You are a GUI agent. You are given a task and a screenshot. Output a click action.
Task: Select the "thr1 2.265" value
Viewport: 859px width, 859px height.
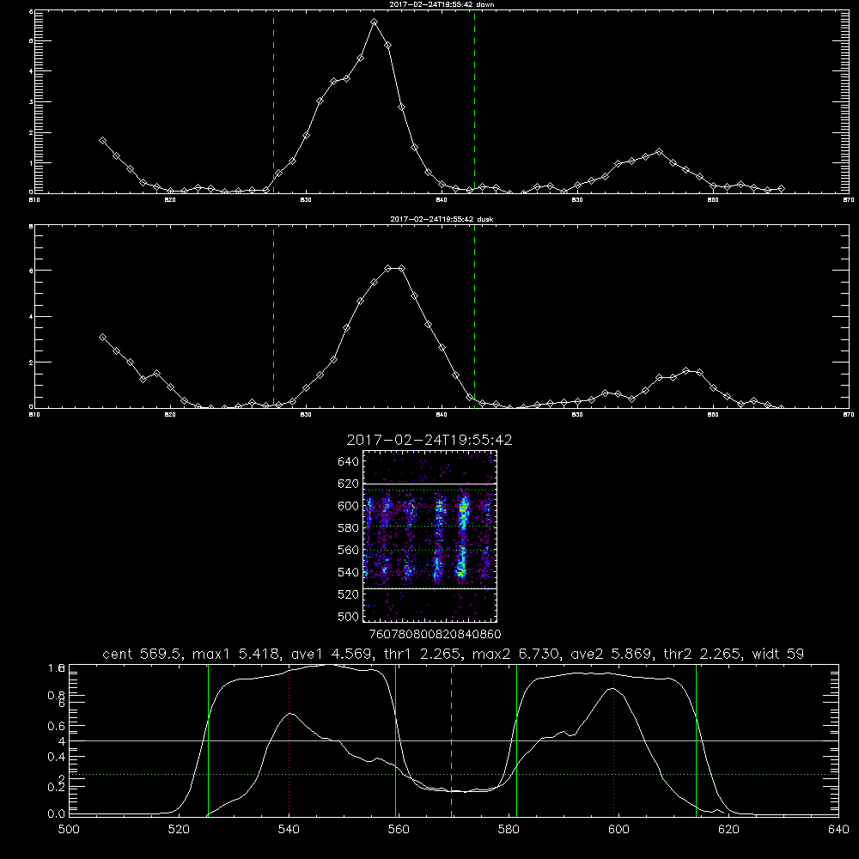click(422, 654)
